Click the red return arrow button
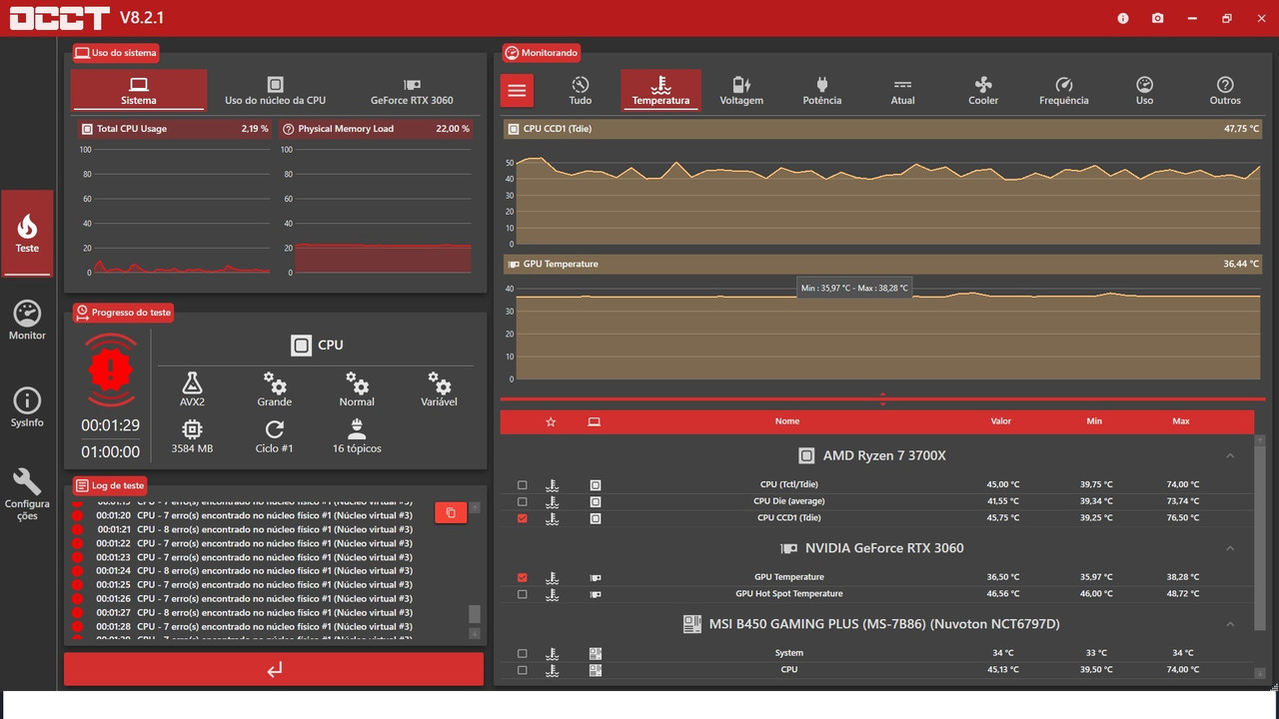 pos(274,669)
